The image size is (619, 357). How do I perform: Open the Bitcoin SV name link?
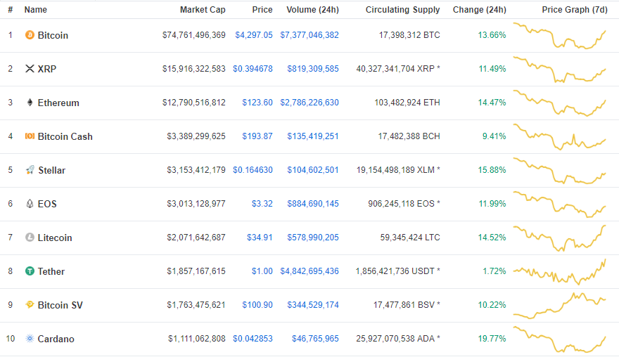(60, 305)
